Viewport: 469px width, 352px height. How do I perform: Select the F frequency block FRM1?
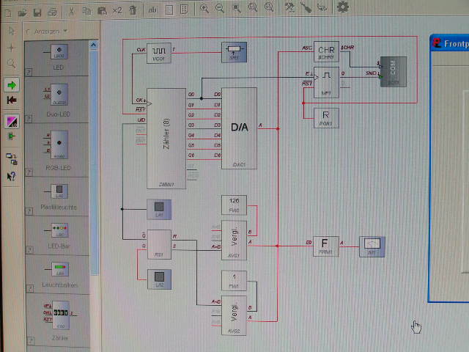325,245
